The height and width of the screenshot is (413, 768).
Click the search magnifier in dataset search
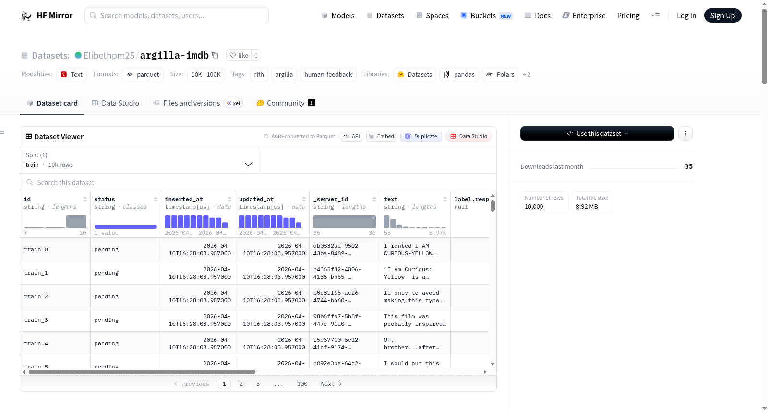pyautogui.click(x=30, y=183)
